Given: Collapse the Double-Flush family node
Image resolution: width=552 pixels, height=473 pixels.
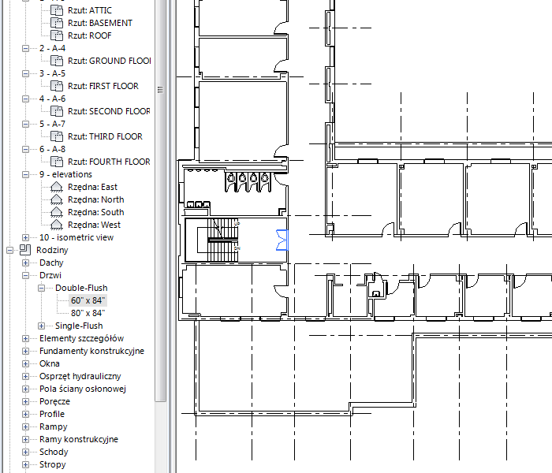Looking at the screenshot, I should tap(42, 288).
